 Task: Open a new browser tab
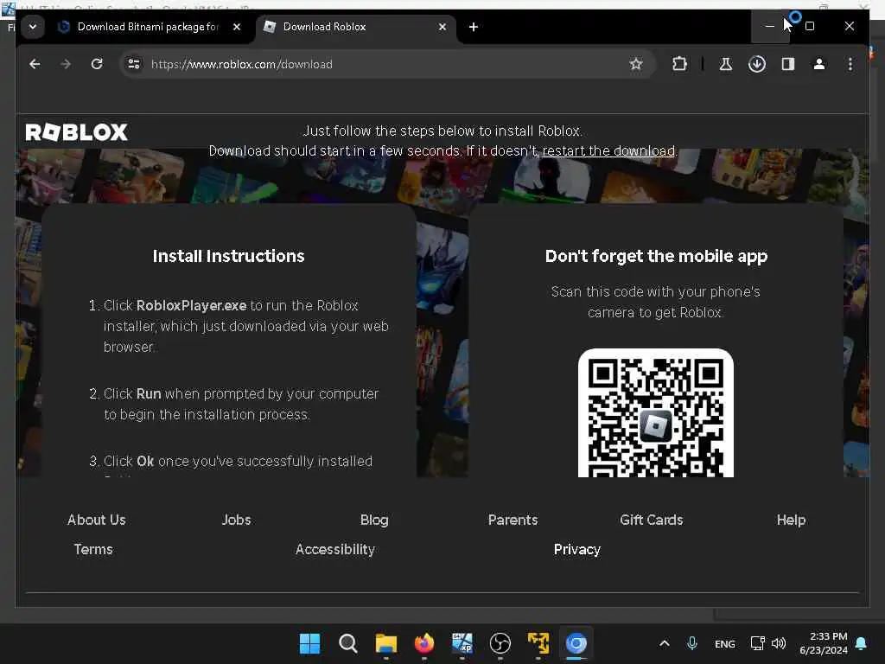pyautogui.click(x=474, y=27)
